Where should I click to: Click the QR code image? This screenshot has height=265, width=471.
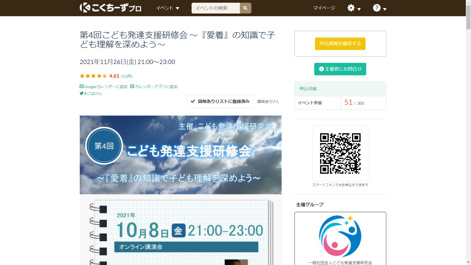(x=340, y=153)
